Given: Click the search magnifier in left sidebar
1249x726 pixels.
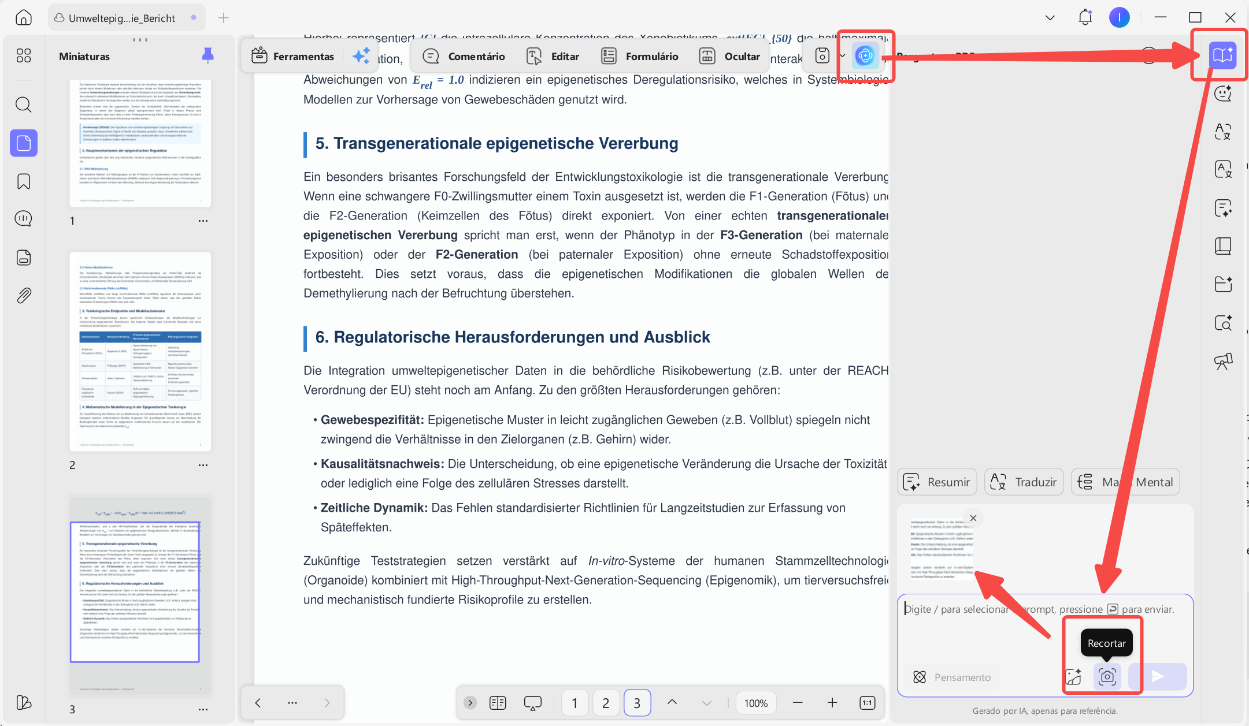Looking at the screenshot, I should point(24,105).
